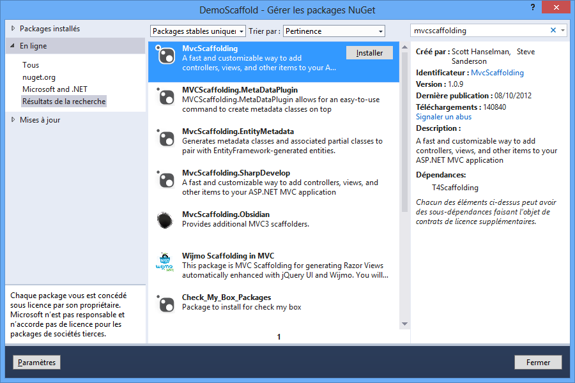Open the Packages stables uniquement dropdown
This screenshot has height=383, width=575.
[x=197, y=31]
